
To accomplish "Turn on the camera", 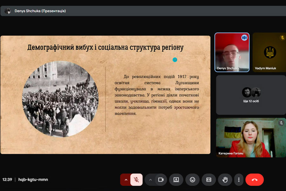I will click(161, 180).
